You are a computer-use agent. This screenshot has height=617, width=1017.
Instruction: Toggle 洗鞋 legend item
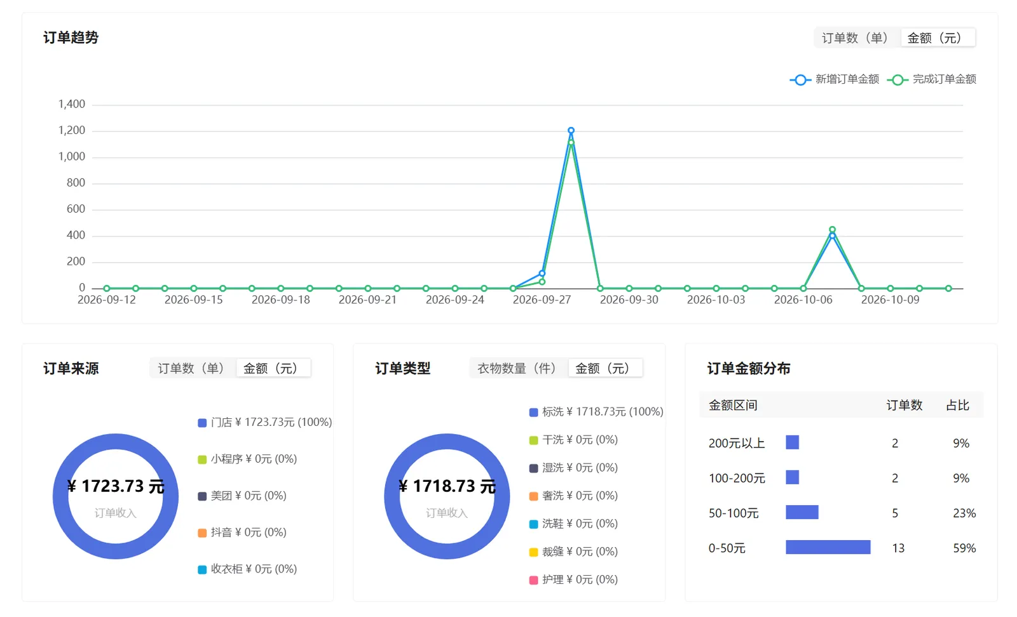[x=573, y=524]
